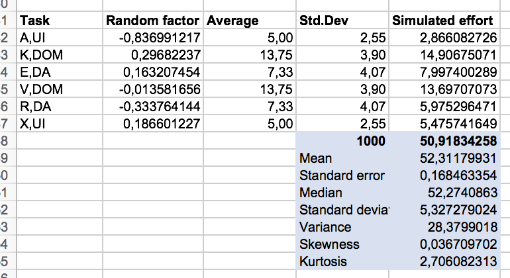Select the Kurtosis value 2,706082313
Image resolution: width=510 pixels, height=278 pixels.
444,261
